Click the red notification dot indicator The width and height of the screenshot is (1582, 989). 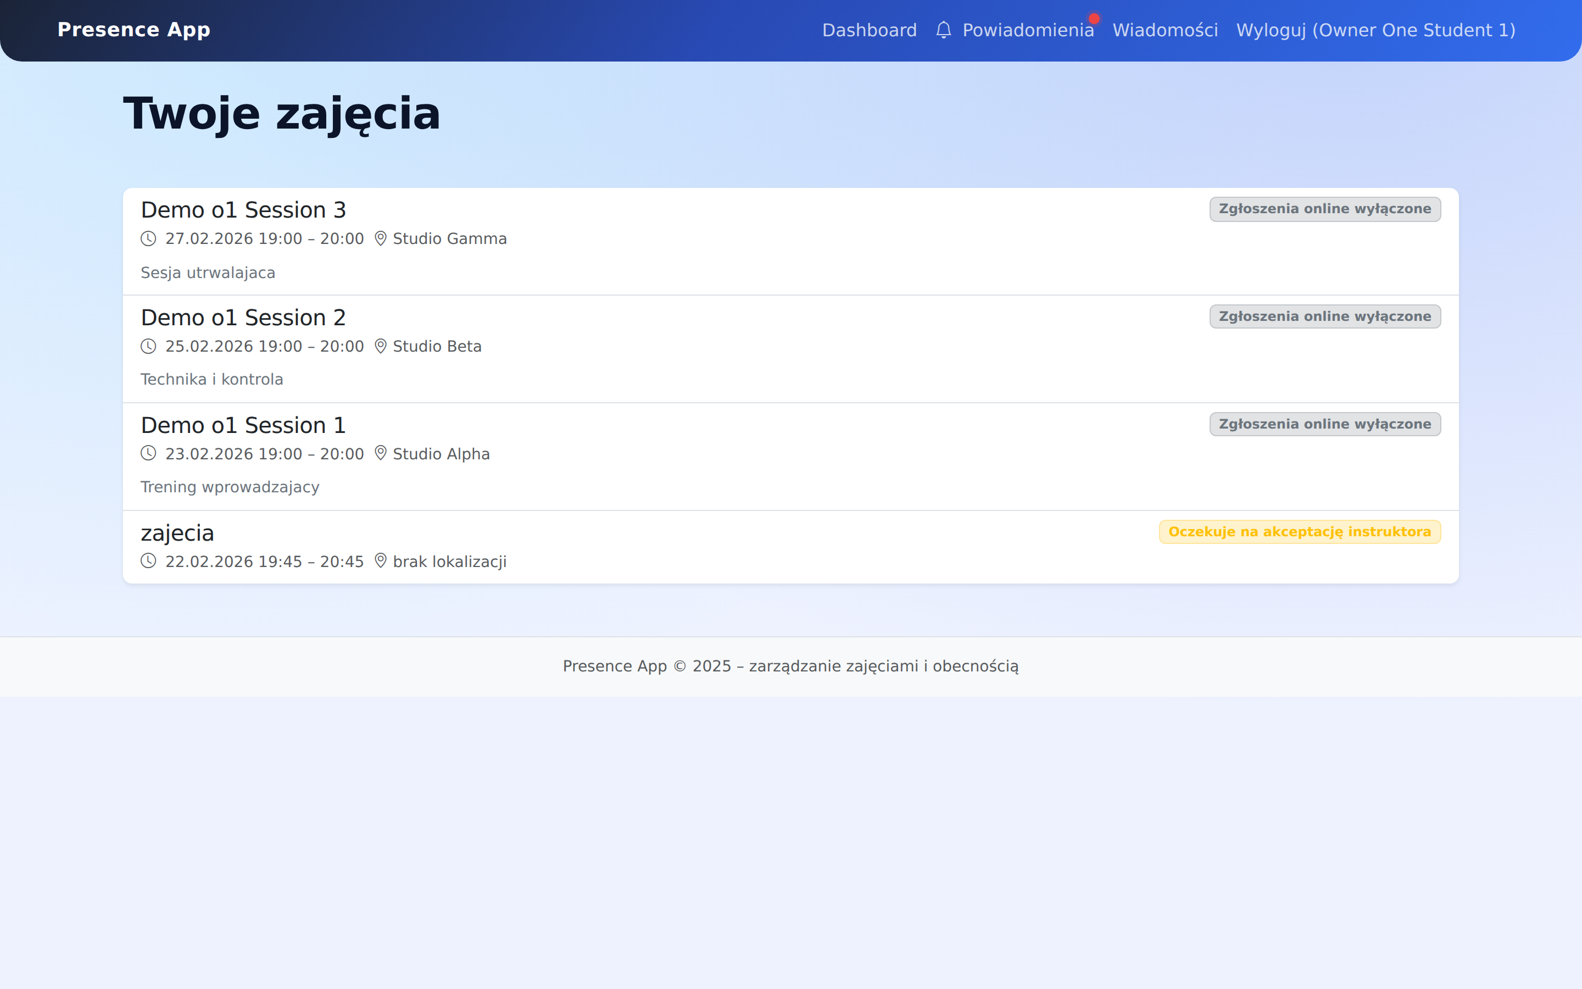(x=1094, y=18)
